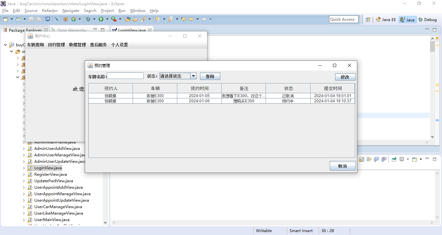The image size is (442, 235).
Task: Minimize the editor area using its minimize icon
Action: pyautogui.click(x=426, y=29)
